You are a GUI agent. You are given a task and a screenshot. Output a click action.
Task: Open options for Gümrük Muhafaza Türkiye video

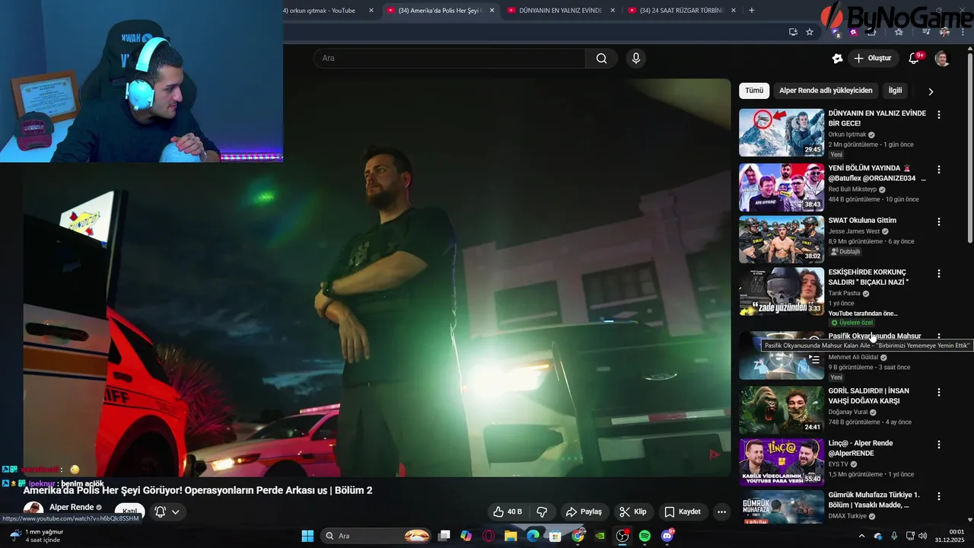point(939,495)
